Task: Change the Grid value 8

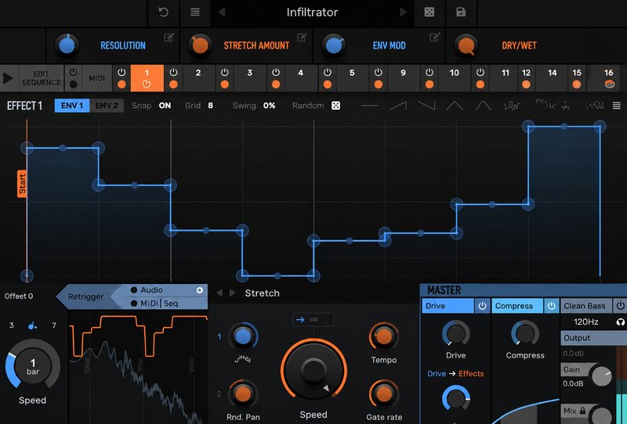Action: pyautogui.click(x=210, y=106)
